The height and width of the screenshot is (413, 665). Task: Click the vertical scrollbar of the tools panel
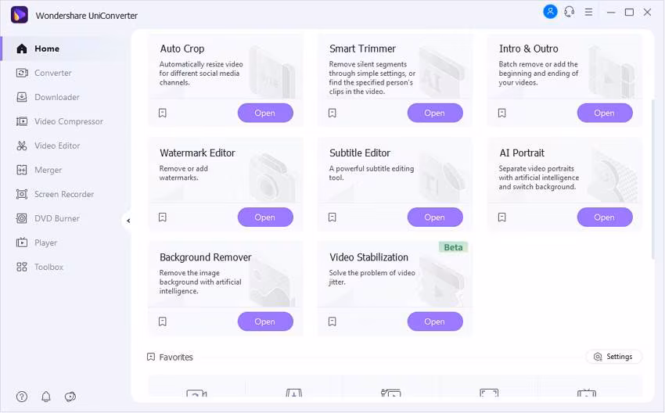click(x=653, y=180)
